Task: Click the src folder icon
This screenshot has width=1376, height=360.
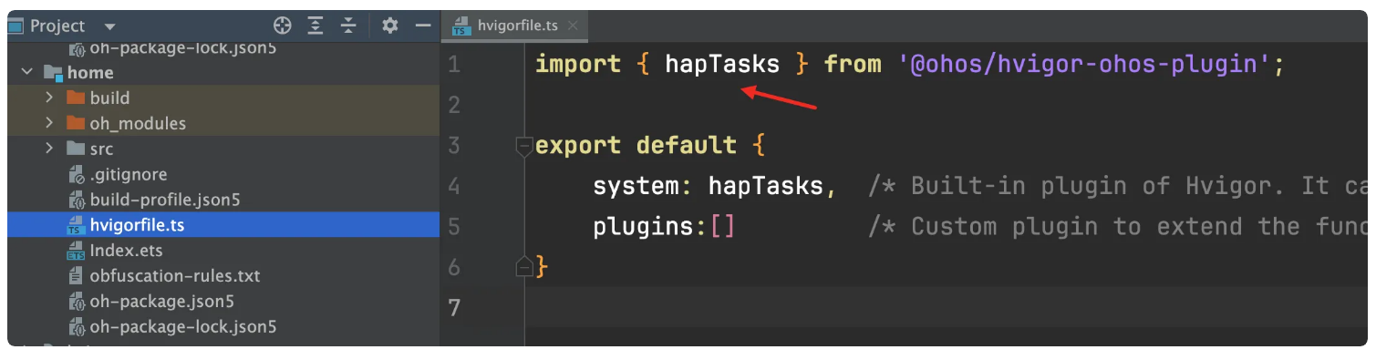Action: (x=76, y=149)
